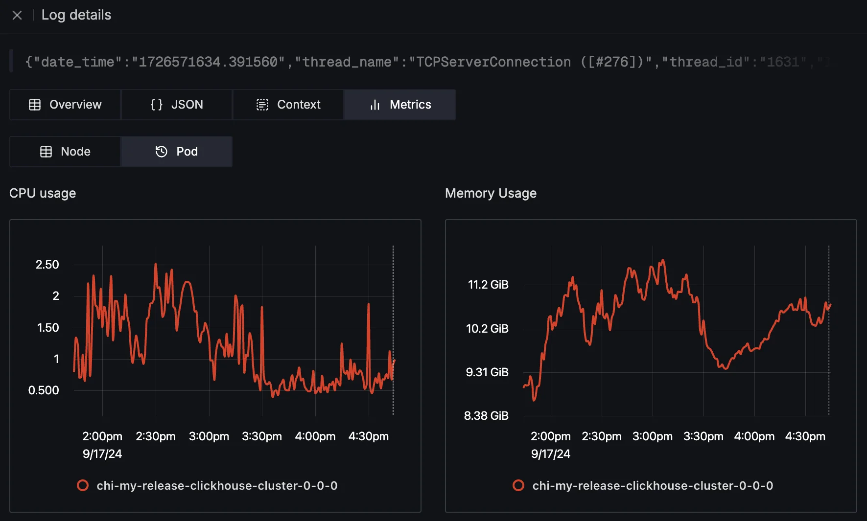Click the 11.2 GiB axis label

[x=488, y=285]
